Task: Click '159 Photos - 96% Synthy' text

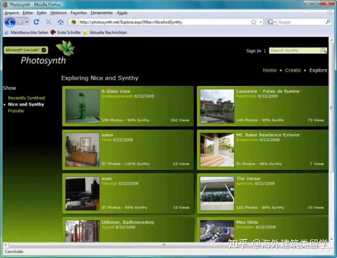Action: point(126,120)
